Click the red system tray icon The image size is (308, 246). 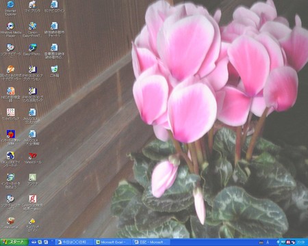click(288, 243)
